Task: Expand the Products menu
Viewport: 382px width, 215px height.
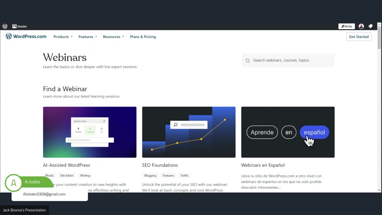Action: (63, 37)
